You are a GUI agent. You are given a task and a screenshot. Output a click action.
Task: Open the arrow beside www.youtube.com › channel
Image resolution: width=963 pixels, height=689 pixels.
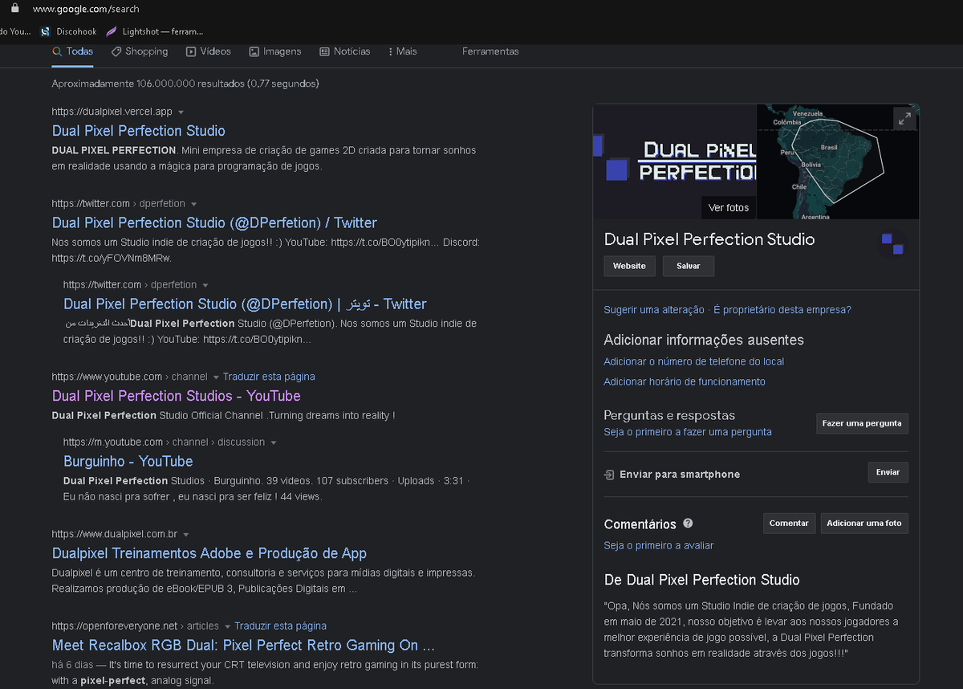[215, 377]
